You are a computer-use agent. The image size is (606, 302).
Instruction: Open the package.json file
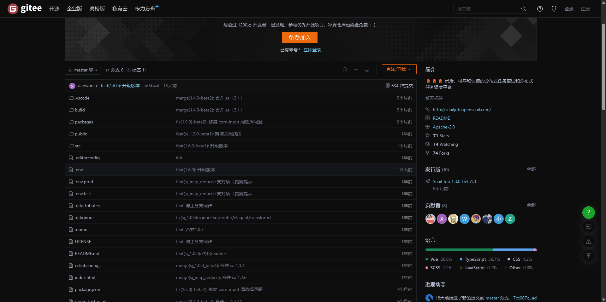87,289
